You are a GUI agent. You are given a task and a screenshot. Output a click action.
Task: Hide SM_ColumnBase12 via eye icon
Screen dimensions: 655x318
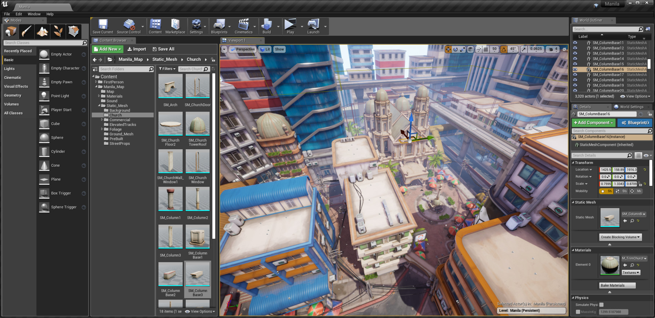(575, 48)
